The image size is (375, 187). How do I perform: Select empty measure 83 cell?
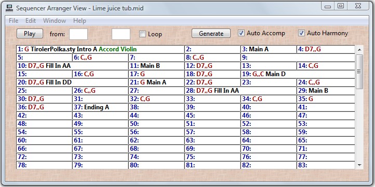[x=326, y=165]
